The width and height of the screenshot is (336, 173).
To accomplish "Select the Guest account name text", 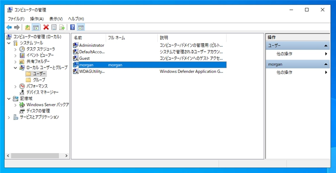I will (x=84, y=58).
